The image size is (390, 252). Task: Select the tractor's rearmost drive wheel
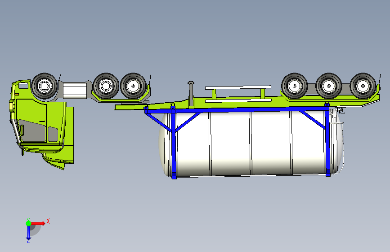tap(133, 86)
